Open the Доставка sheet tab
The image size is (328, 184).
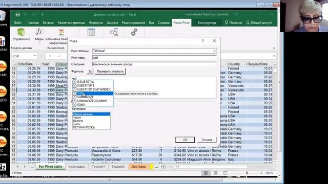138,167
